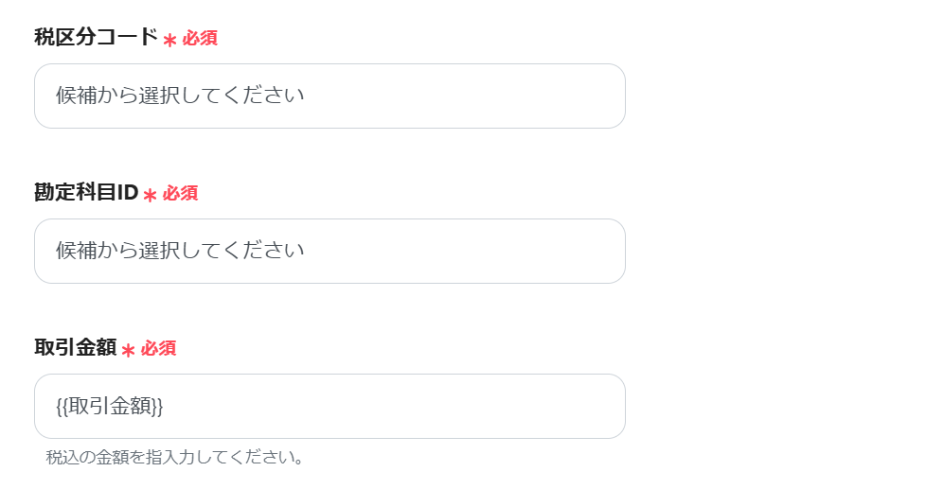This screenshot has height=489, width=944.
Task: Open the 税区分コード selection dropdown
Action: pyautogui.click(x=330, y=96)
